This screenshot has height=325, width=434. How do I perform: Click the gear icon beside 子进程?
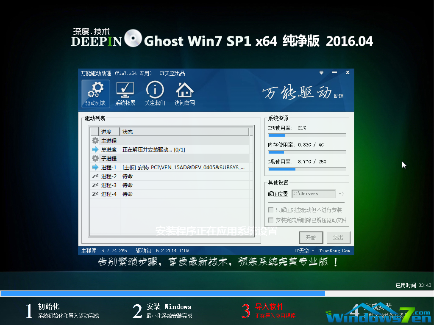tap(95, 158)
